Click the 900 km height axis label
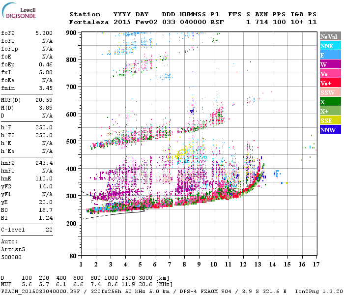 (71, 33)
